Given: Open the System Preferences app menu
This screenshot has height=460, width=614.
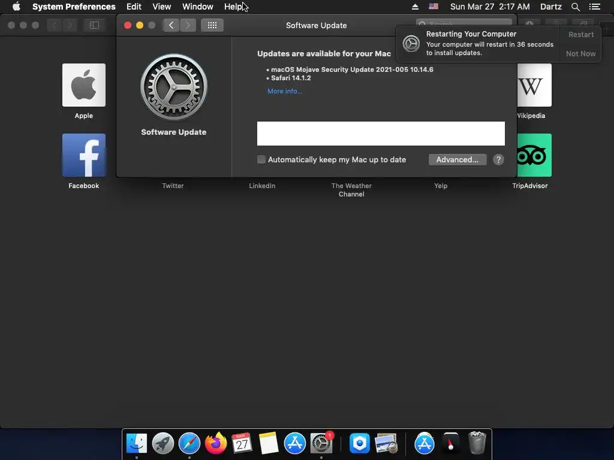Looking at the screenshot, I should tap(74, 7).
